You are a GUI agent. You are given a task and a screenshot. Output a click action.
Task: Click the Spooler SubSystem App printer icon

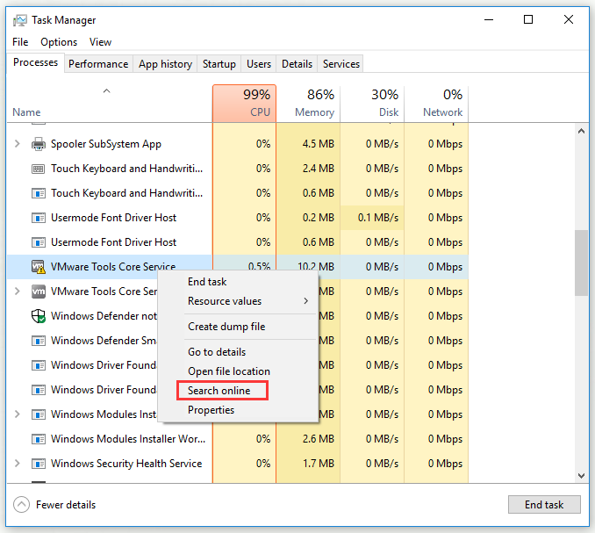point(39,144)
